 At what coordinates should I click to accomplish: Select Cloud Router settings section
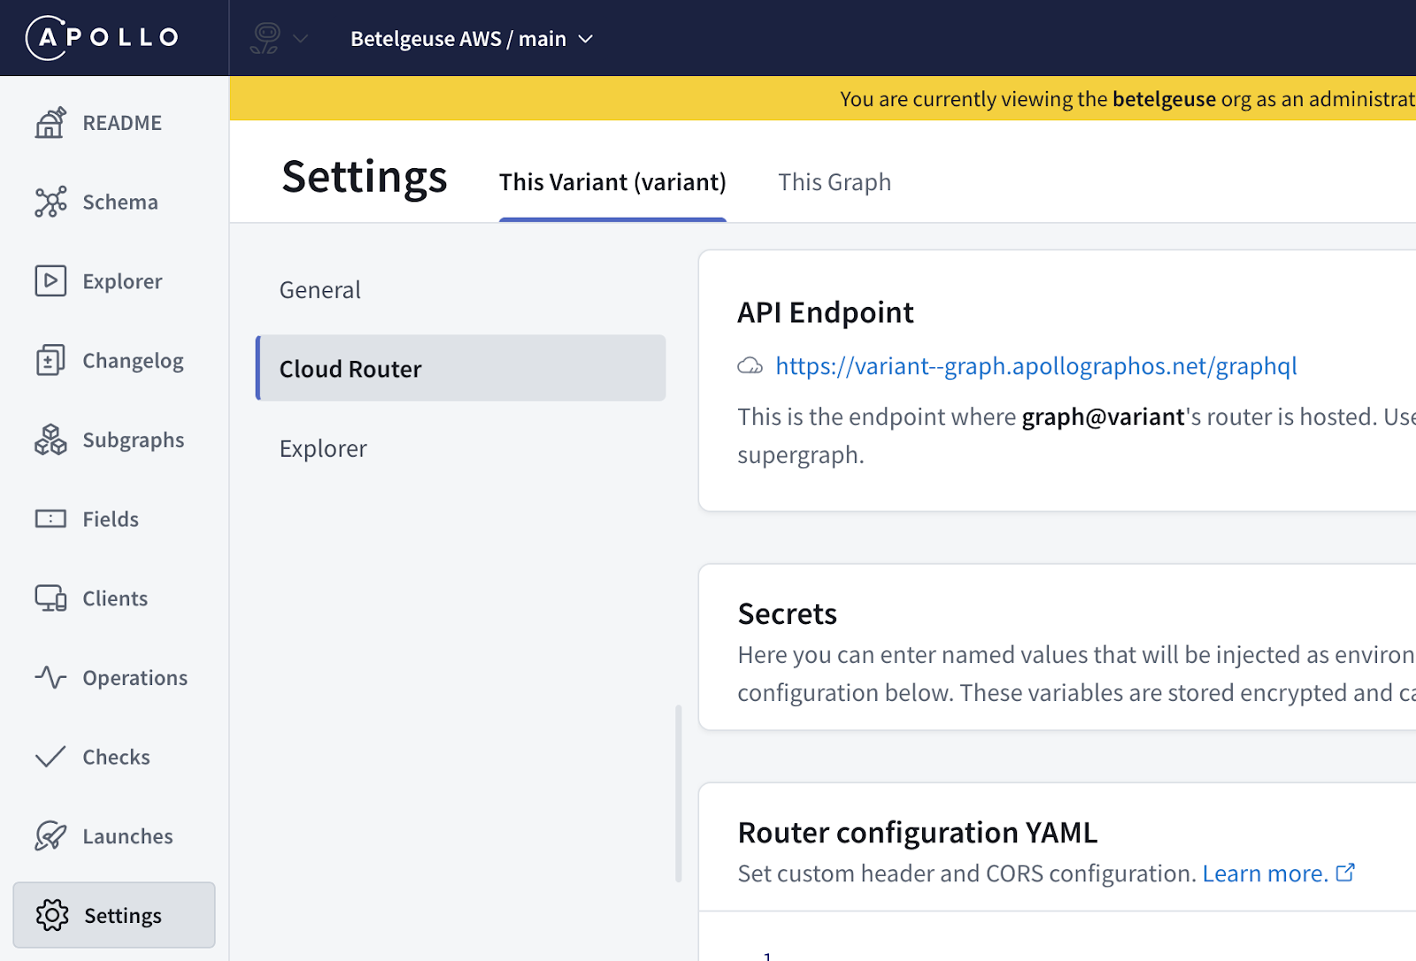point(461,368)
